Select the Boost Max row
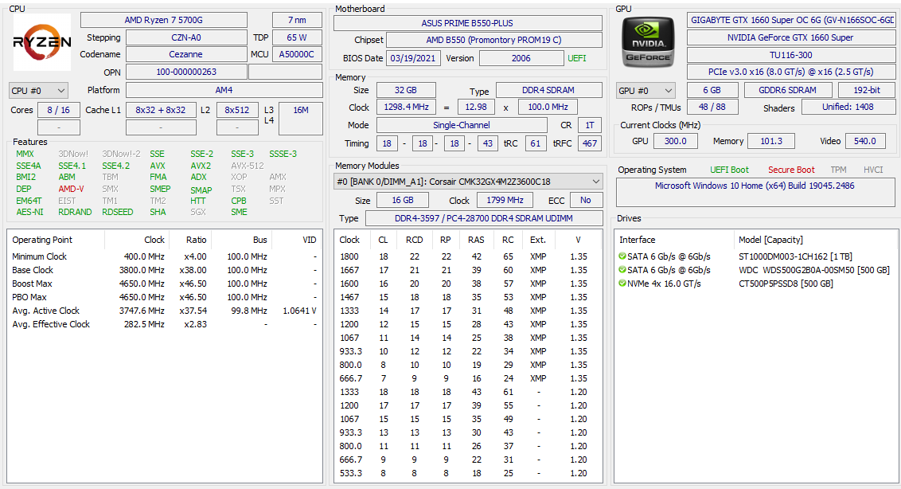 164,284
